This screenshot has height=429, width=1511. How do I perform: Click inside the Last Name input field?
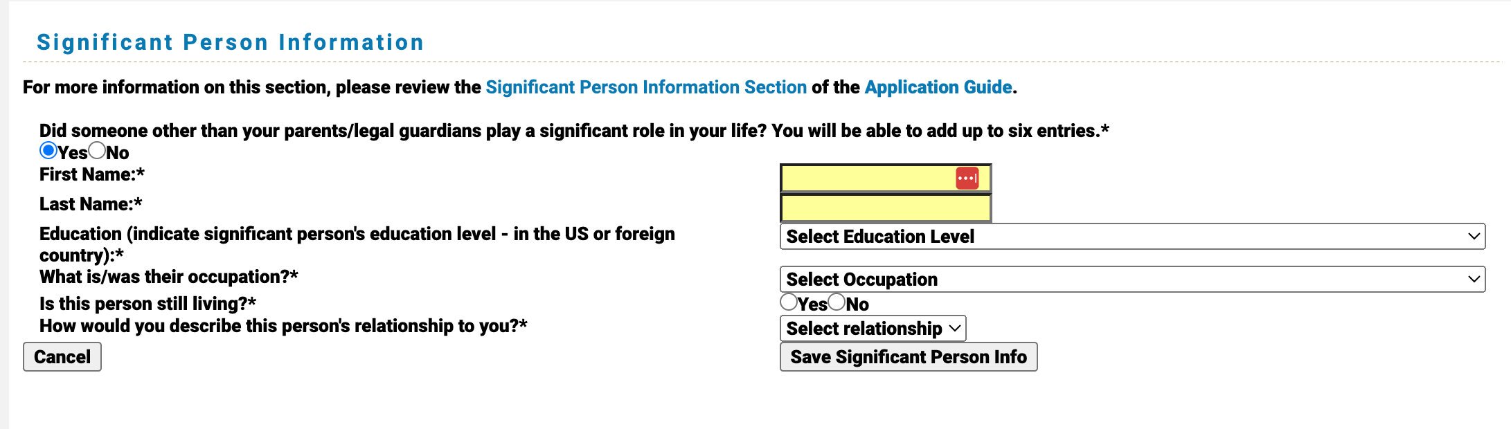click(879, 206)
